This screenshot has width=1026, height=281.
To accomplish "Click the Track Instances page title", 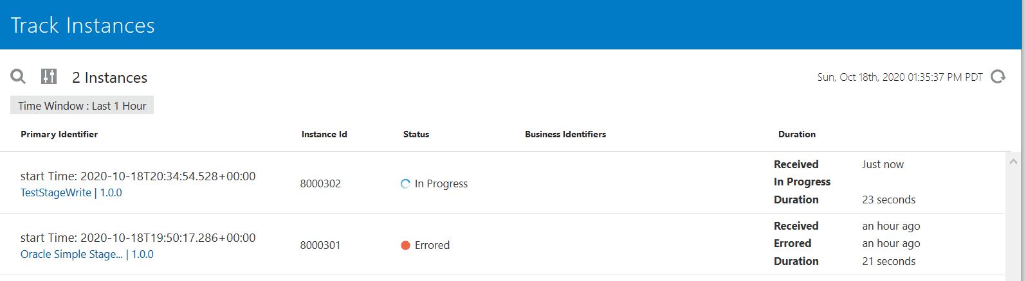I will 83,25.
